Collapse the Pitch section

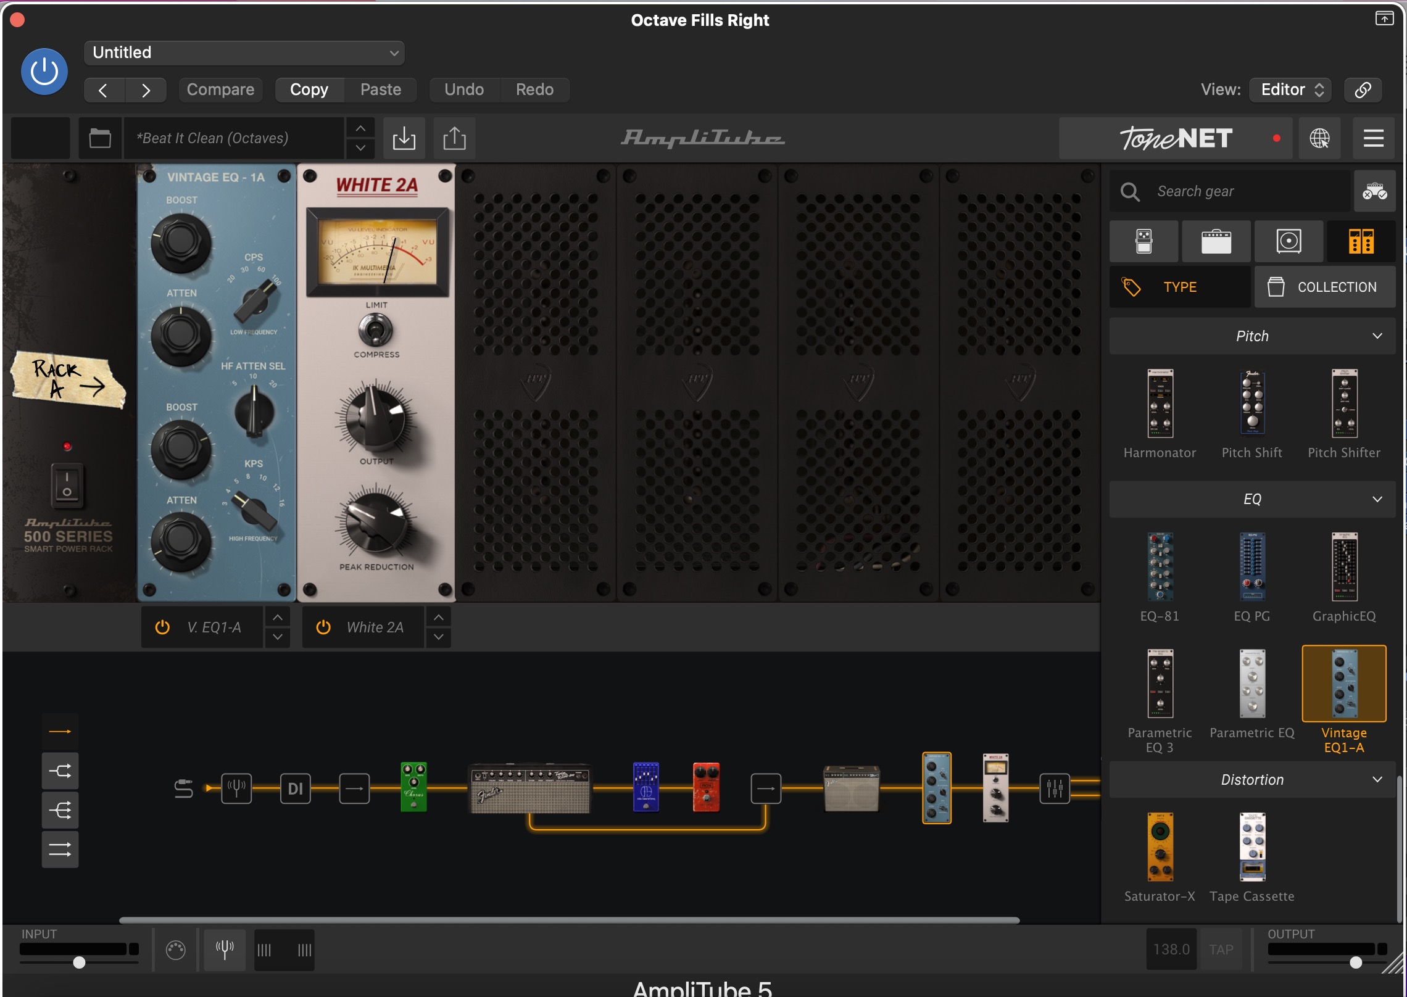(x=1252, y=336)
